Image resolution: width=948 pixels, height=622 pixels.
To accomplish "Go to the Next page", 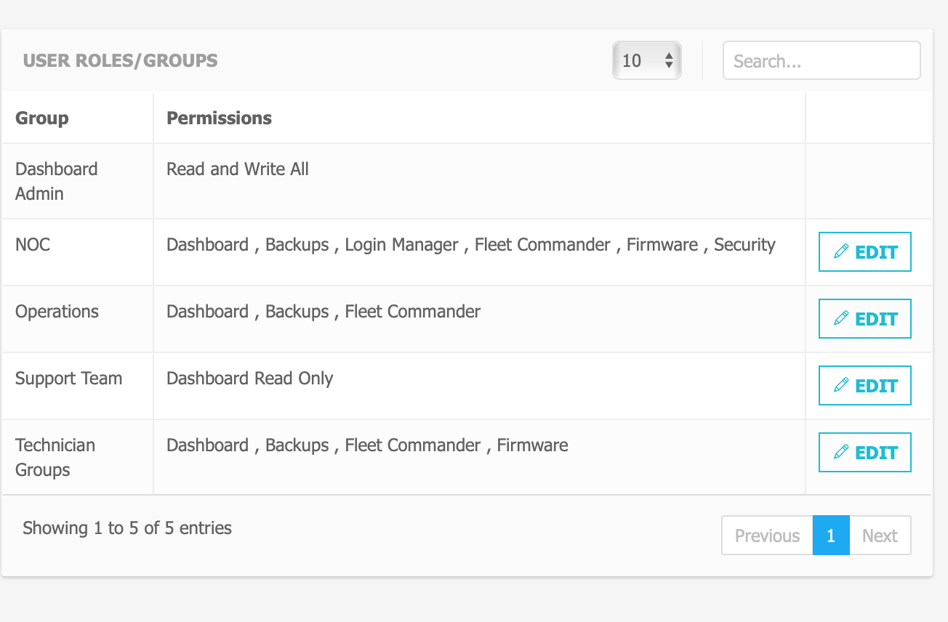I will 880,536.
